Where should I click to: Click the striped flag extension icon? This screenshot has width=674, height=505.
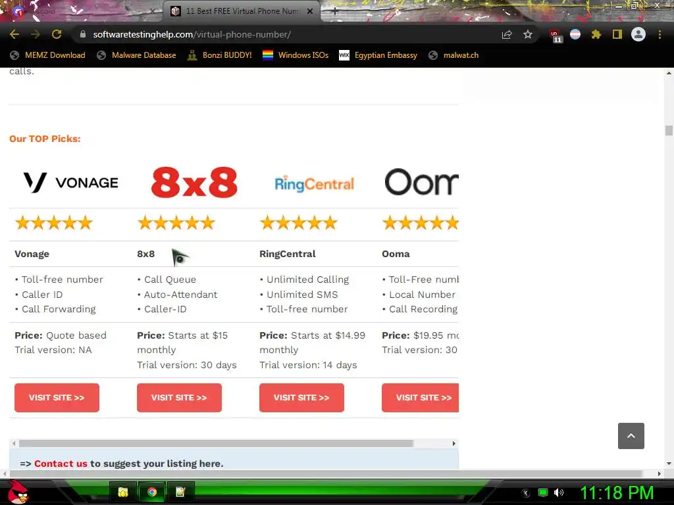pos(575,34)
